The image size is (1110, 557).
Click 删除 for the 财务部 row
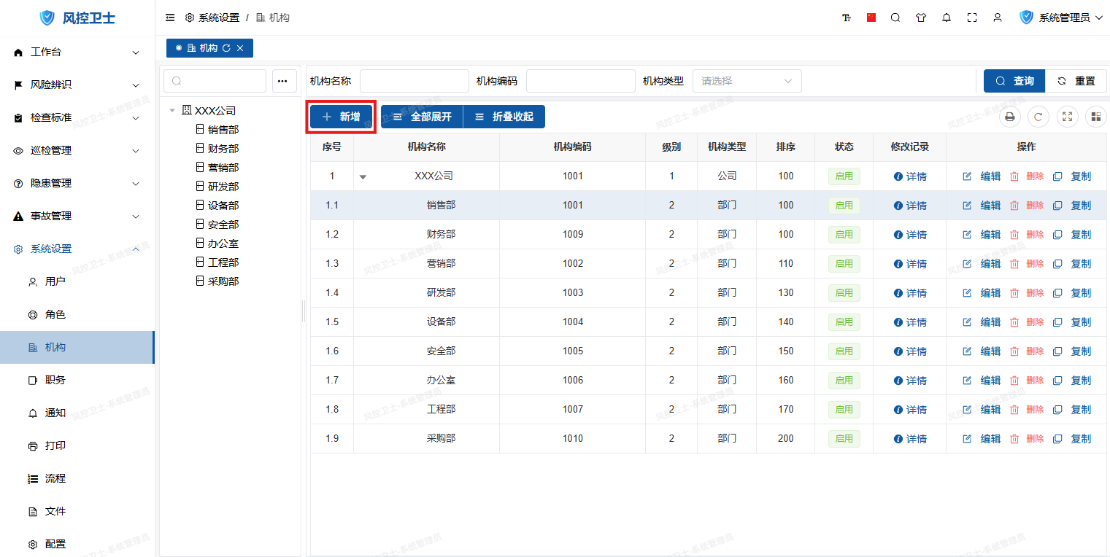(x=1027, y=235)
